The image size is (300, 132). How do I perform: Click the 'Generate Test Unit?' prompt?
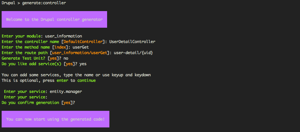click(23, 58)
